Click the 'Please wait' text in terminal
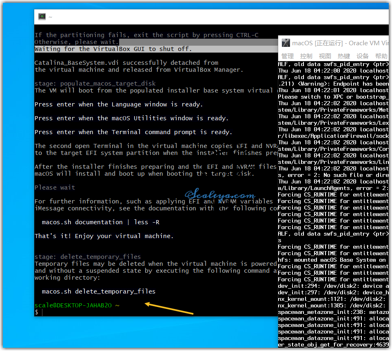Viewport: 392px width, 351px height. (55, 188)
